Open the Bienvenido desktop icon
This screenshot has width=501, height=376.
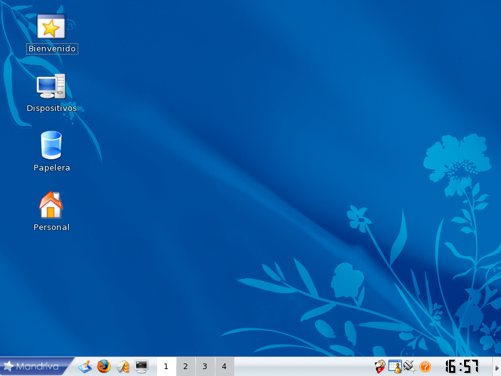tap(51, 27)
